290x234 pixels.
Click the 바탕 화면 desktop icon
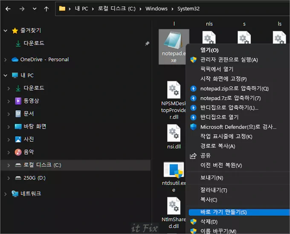coord(18,127)
